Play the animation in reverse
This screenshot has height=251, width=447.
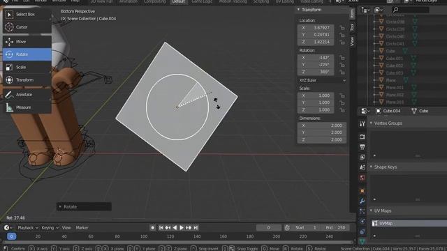pos(175,228)
